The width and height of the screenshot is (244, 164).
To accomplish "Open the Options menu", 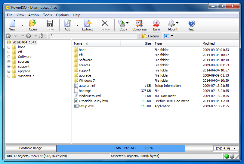I will point(62,15).
